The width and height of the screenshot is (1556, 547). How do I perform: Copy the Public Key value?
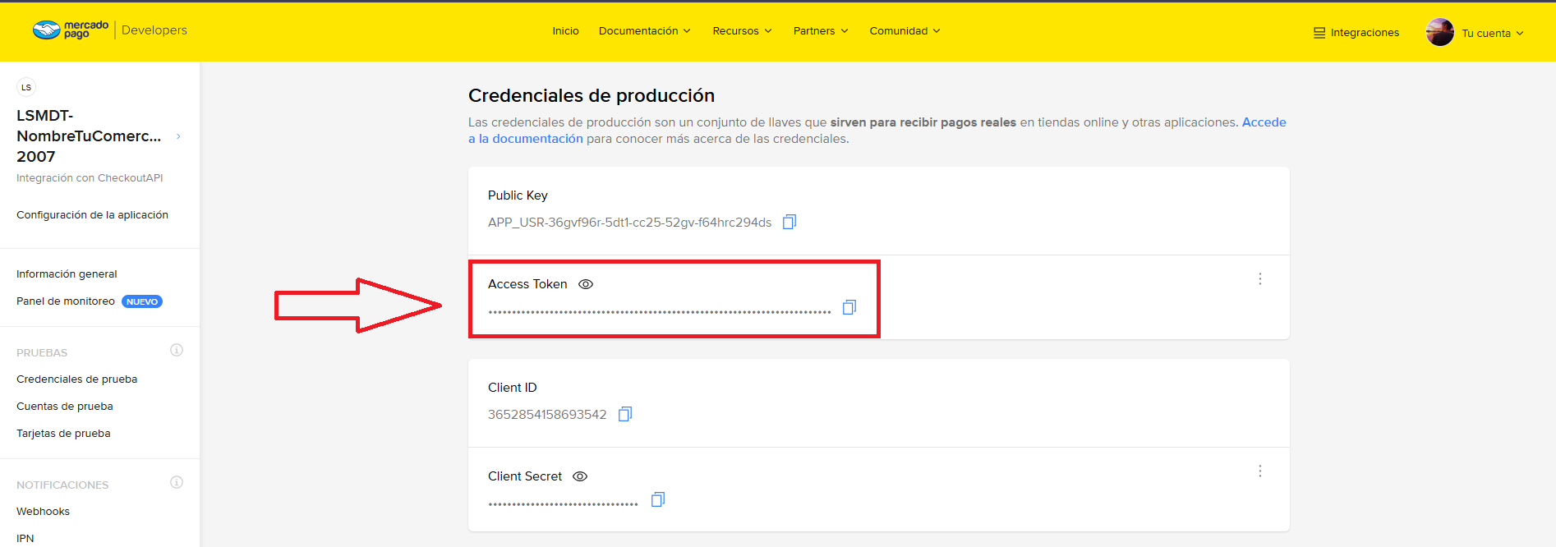pos(790,222)
